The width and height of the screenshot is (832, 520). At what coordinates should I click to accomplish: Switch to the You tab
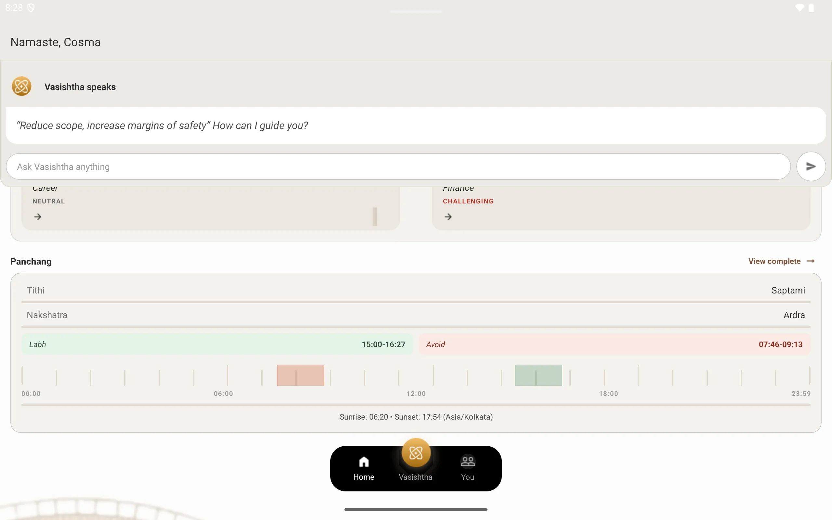tap(468, 468)
